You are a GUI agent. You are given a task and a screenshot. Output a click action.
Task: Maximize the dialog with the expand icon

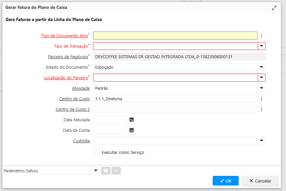click(274, 8)
